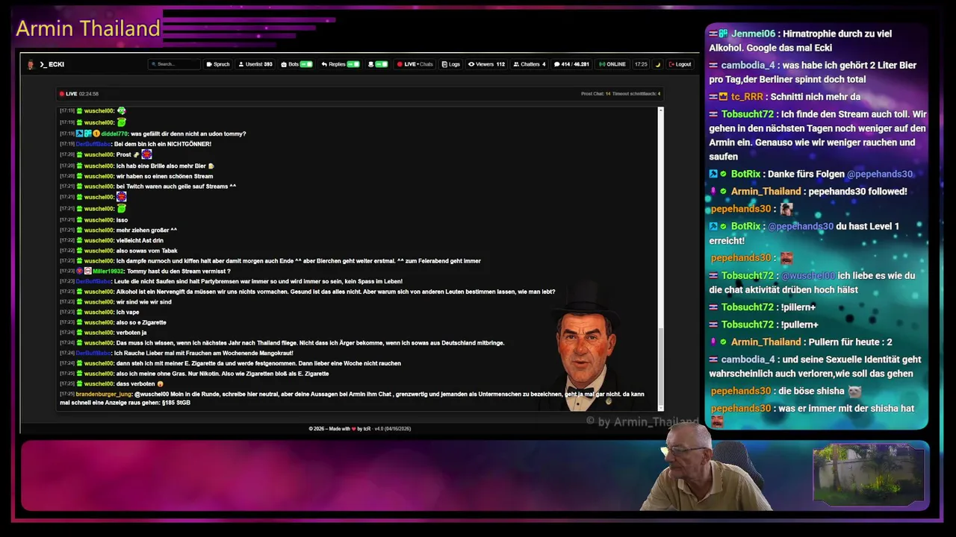
Task: Log out via the Logout button
Action: 680,64
